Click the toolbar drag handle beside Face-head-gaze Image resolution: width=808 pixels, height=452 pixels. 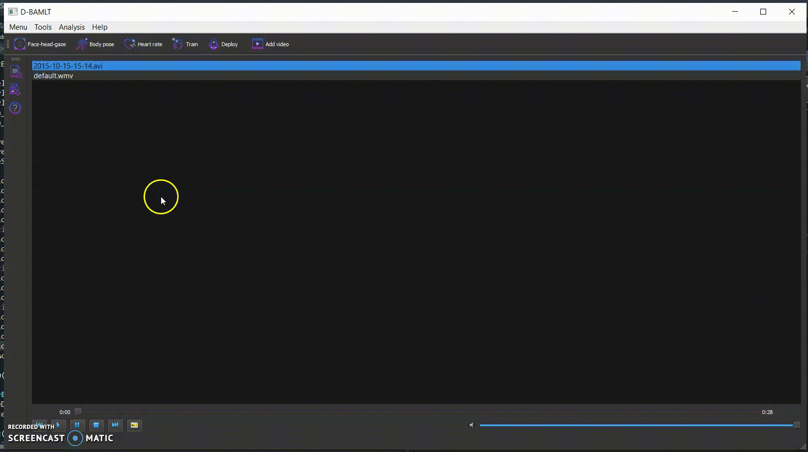pos(8,44)
